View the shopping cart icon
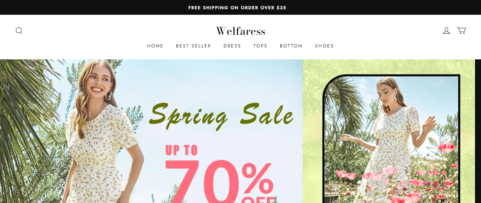 [x=462, y=31]
